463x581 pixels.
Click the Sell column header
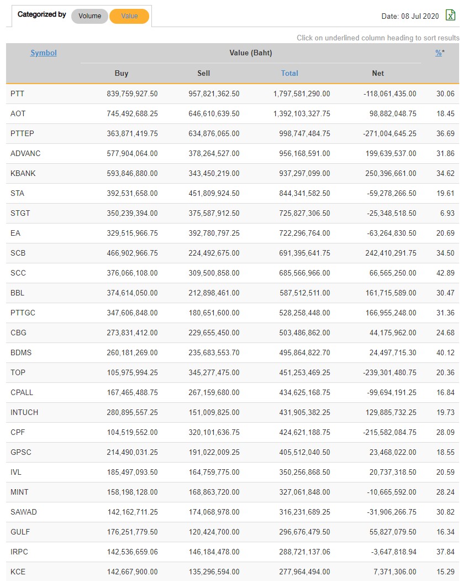(204, 73)
